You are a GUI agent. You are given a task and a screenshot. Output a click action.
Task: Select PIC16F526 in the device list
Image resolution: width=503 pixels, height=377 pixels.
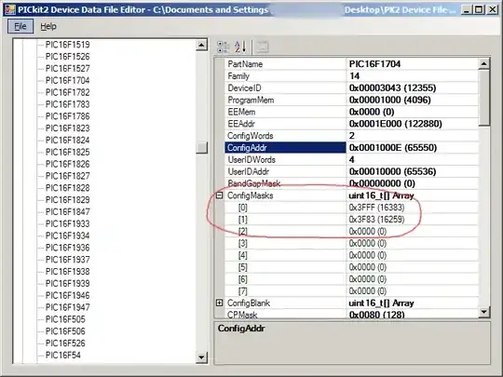65,343
